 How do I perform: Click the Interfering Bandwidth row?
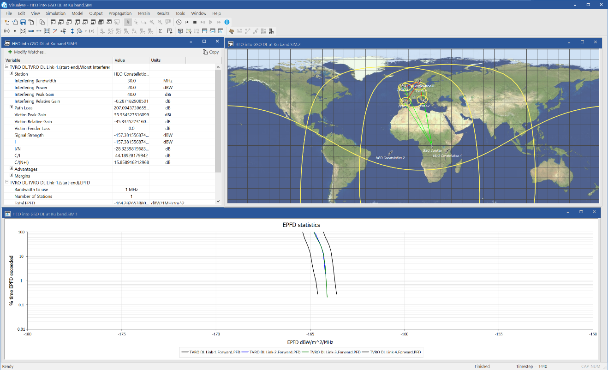pos(109,81)
